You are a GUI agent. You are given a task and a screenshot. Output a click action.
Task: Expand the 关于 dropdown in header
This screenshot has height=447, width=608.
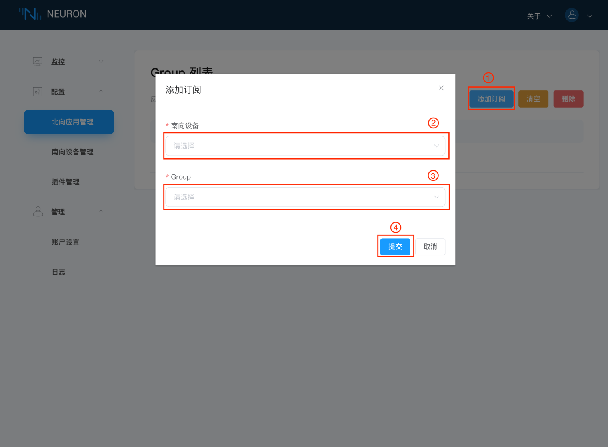coord(539,16)
